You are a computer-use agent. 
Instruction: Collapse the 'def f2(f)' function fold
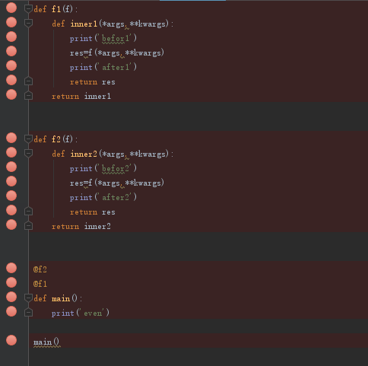(28, 139)
